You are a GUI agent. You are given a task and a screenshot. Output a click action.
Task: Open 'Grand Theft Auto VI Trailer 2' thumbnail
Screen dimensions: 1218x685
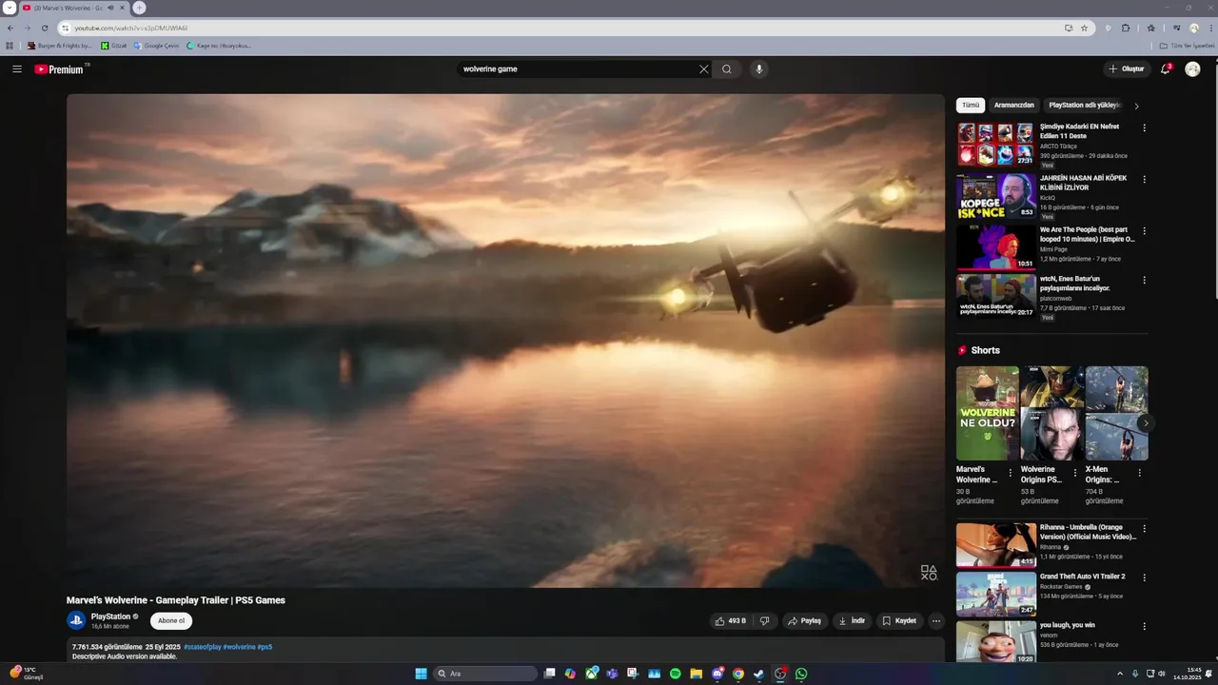pos(996,594)
